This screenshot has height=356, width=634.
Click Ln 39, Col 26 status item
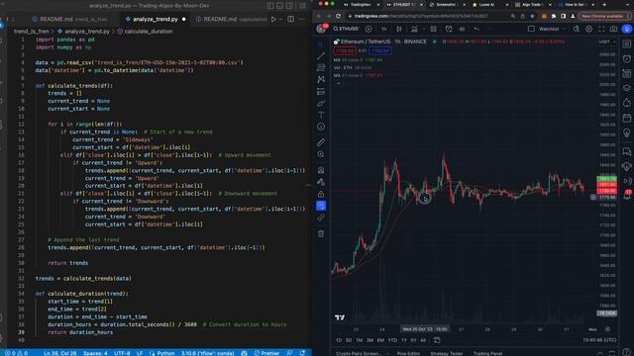(x=59, y=353)
